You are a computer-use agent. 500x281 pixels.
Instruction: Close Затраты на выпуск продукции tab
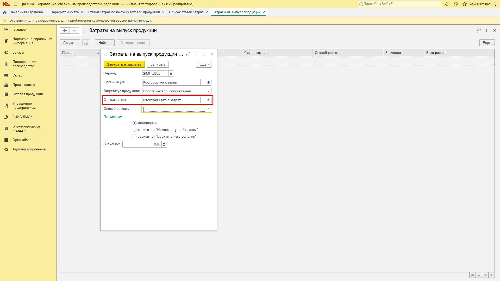(264, 12)
